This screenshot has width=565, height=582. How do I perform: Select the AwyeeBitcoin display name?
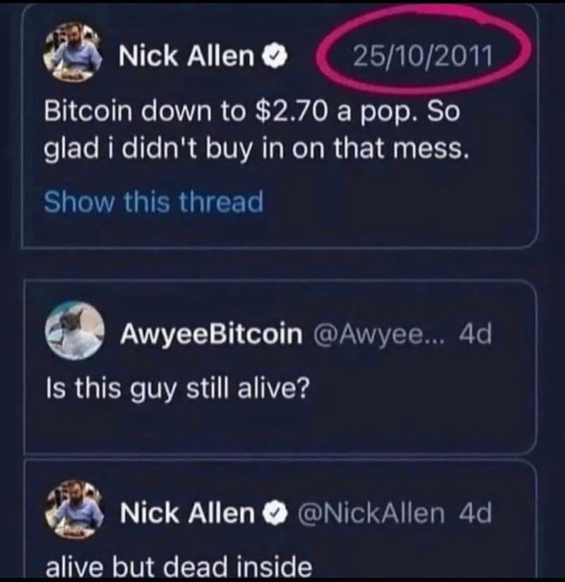(x=210, y=334)
